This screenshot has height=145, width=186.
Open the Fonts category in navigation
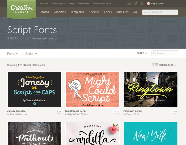pyautogui.click(x=108, y=12)
